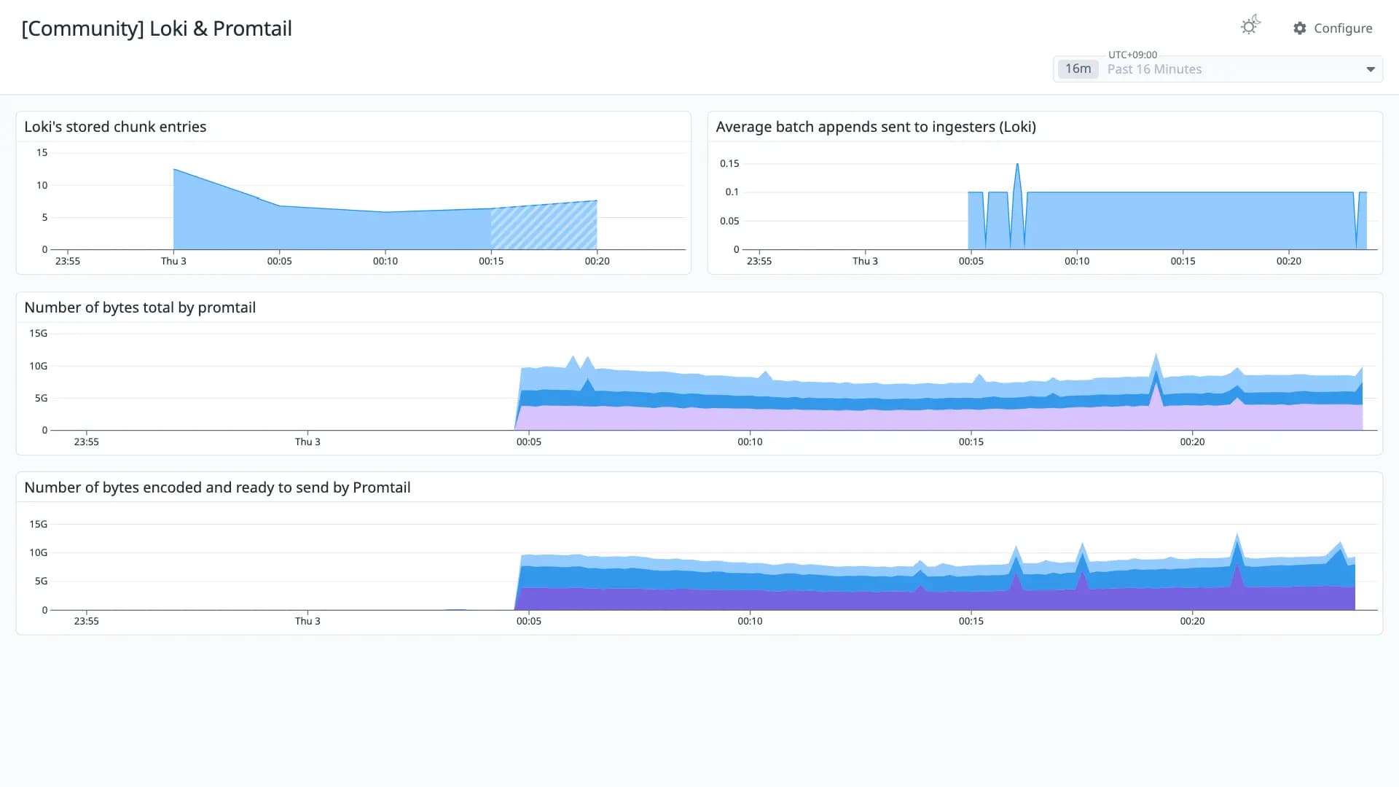The height and width of the screenshot is (787, 1399).
Task: Click the 0.15 axis value in batch appends graph
Action: [x=729, y=163]
